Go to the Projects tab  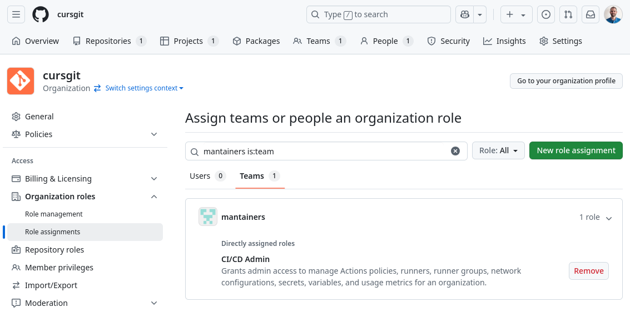pyautogui.click(x=189, y=41)
